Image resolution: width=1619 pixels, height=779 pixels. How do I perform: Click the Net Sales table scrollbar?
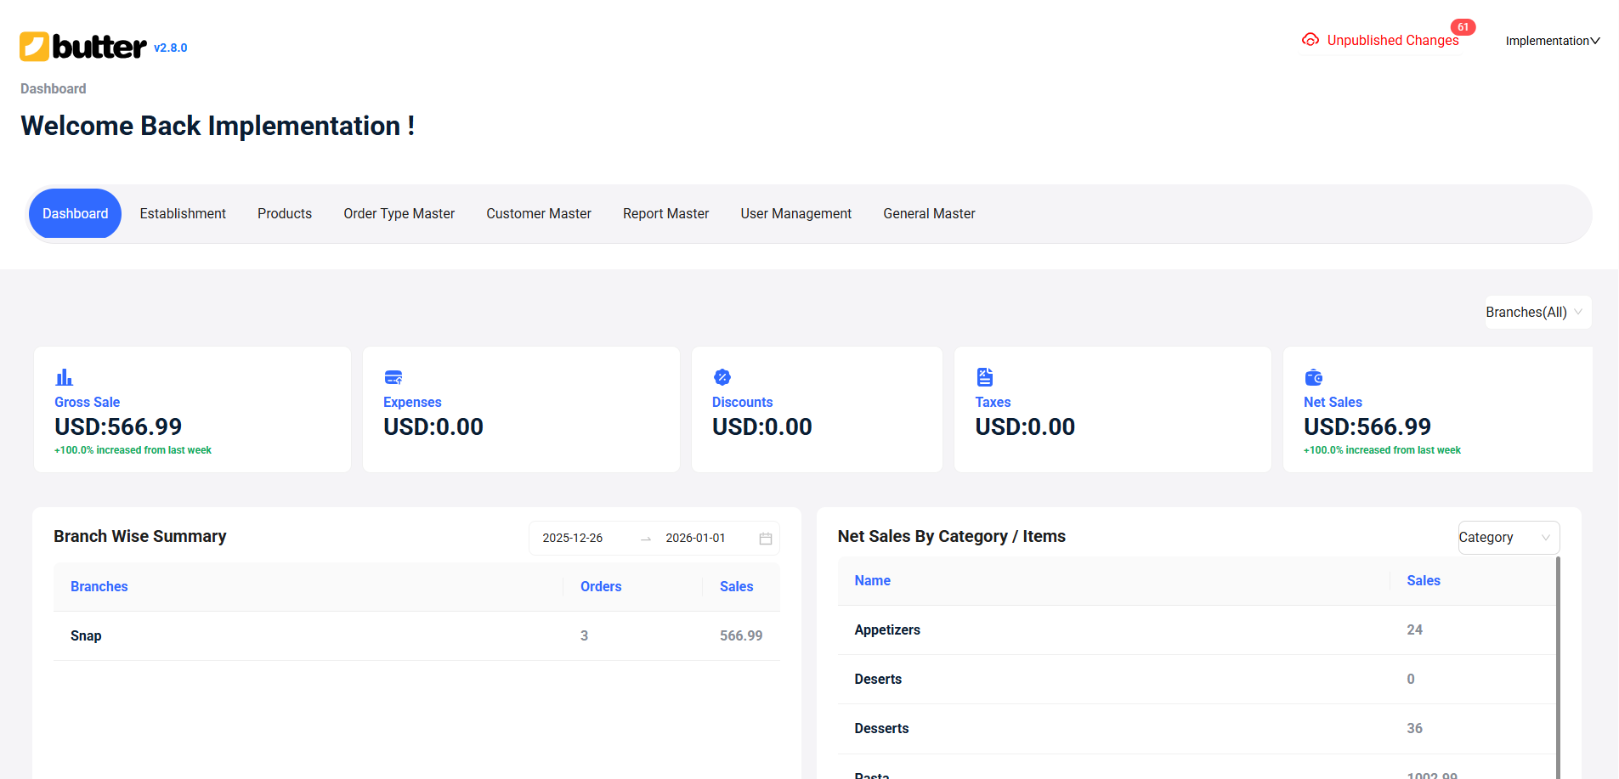(1557, 663)
